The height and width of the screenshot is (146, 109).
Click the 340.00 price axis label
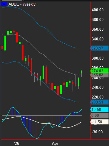pos(98,39)
